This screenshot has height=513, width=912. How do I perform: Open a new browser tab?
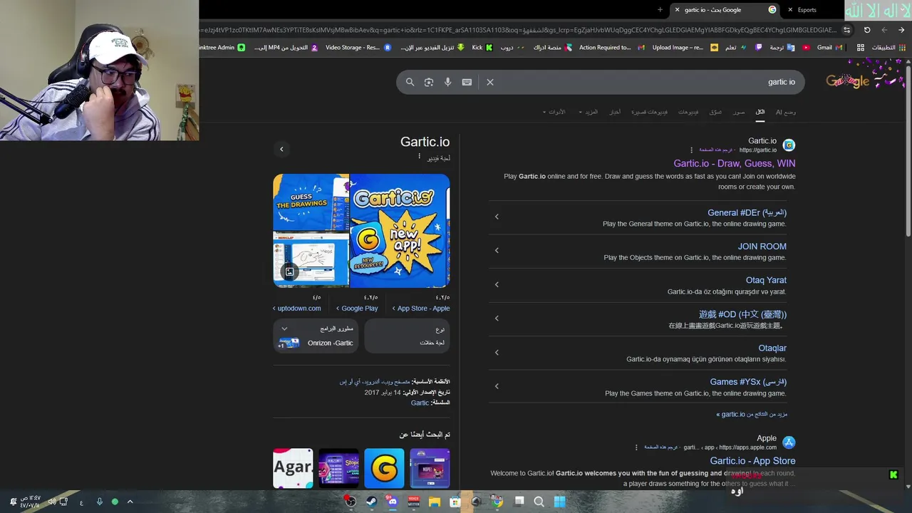click(x=660, y=10)
